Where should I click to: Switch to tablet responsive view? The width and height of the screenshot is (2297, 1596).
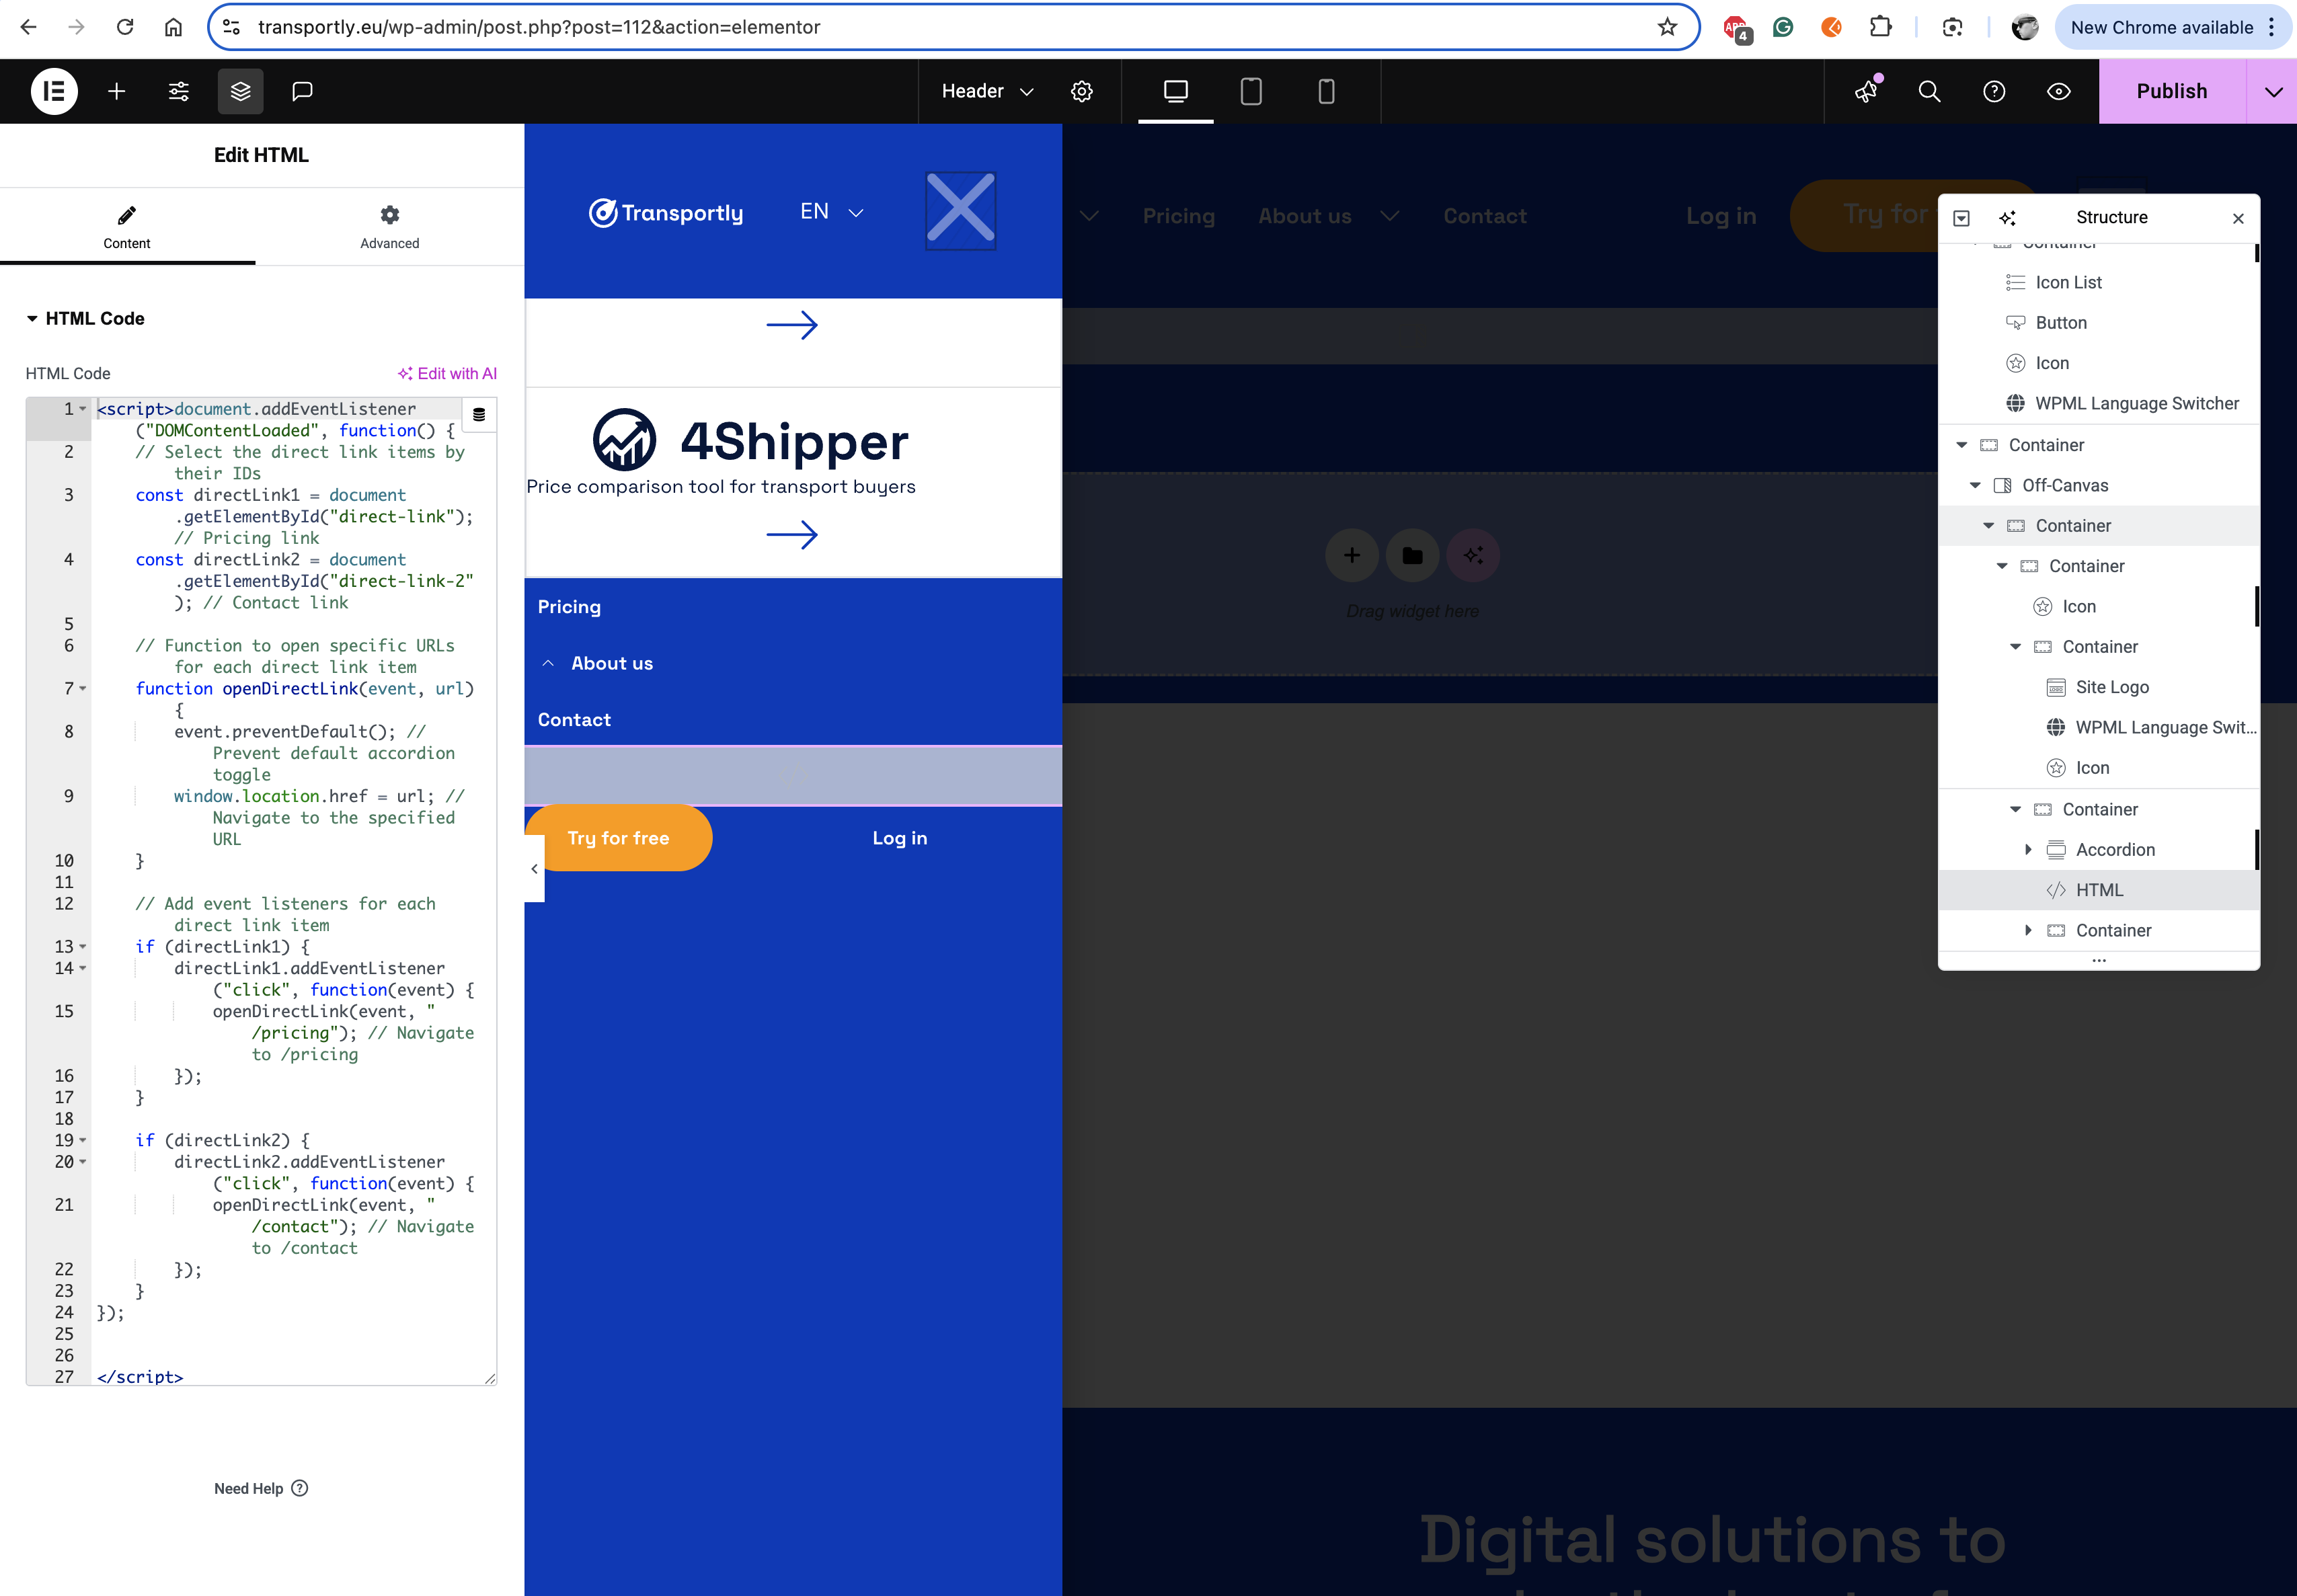pyautogui.click(x=1251, y=91)
